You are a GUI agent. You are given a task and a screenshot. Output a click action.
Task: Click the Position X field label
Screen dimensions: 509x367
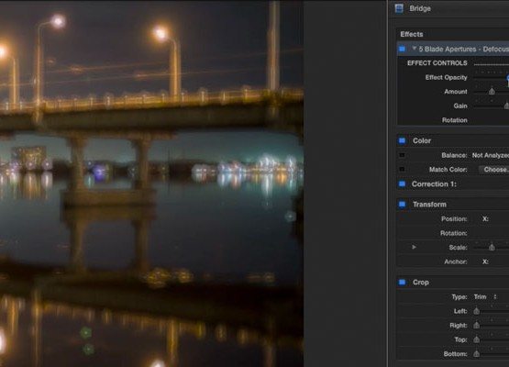485,219
